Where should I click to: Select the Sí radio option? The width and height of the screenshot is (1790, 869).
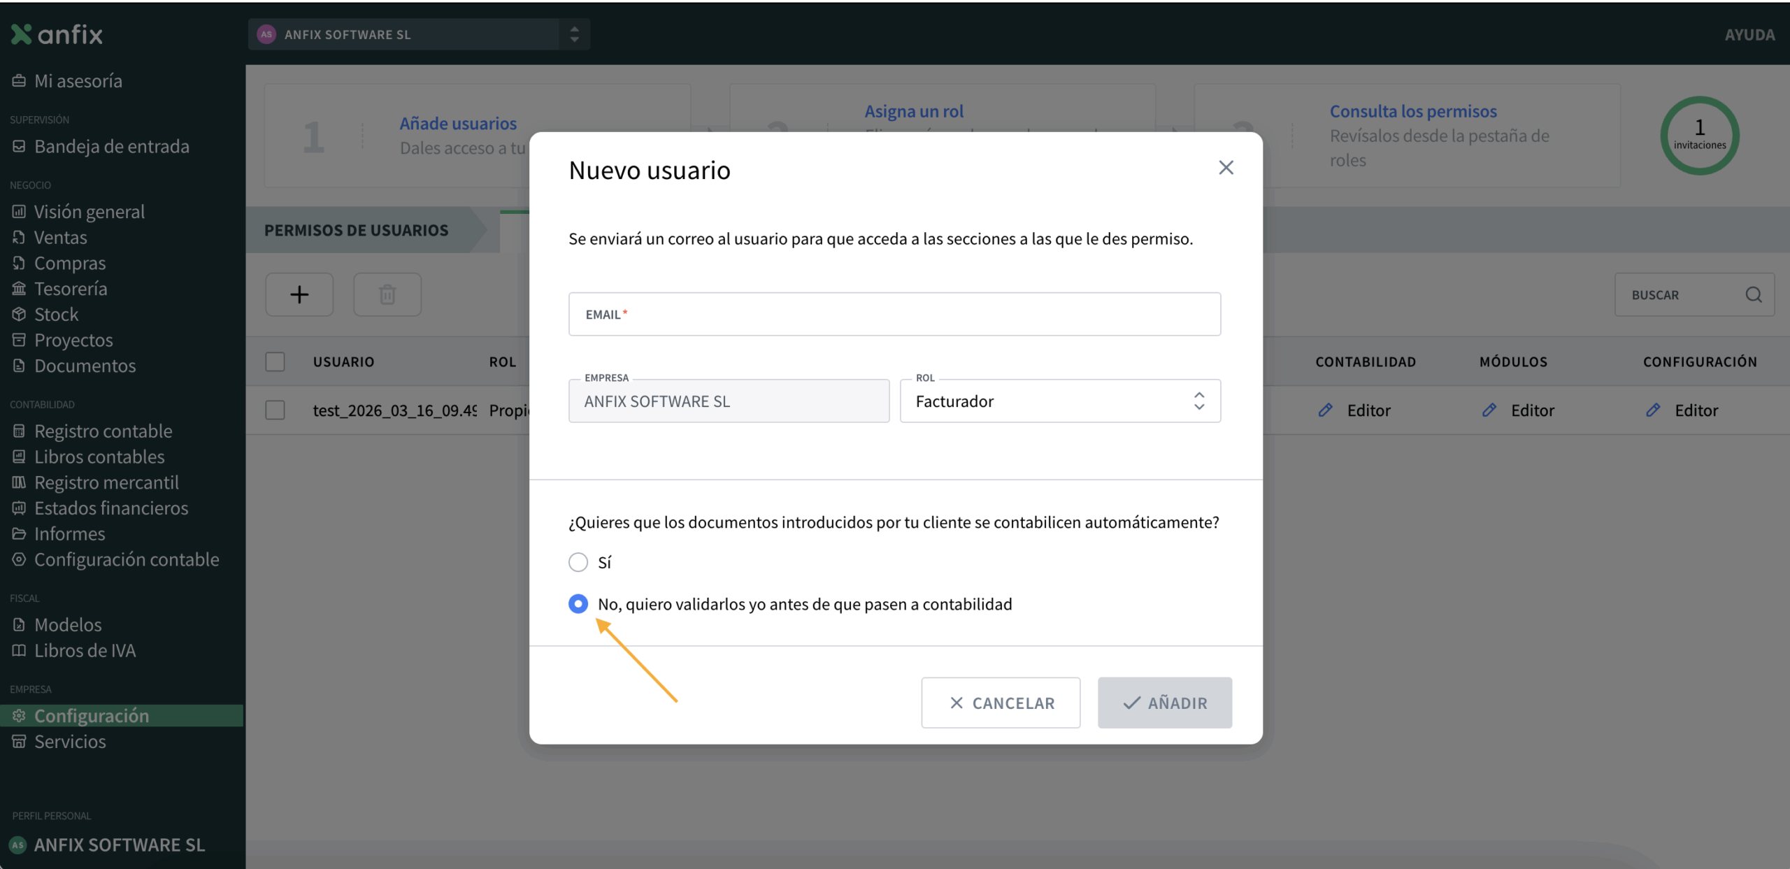coord(578,562)
